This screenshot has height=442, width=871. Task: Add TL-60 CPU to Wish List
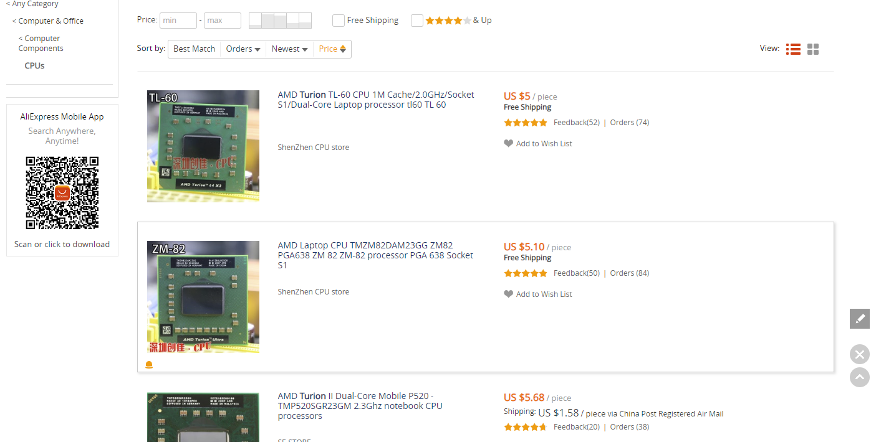pos(544,144)
